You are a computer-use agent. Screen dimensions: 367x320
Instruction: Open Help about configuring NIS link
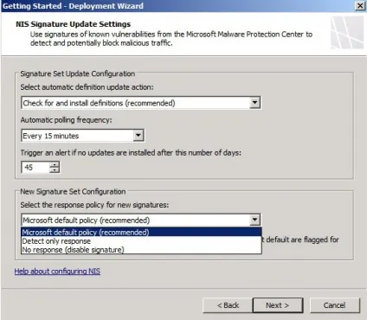57,271
